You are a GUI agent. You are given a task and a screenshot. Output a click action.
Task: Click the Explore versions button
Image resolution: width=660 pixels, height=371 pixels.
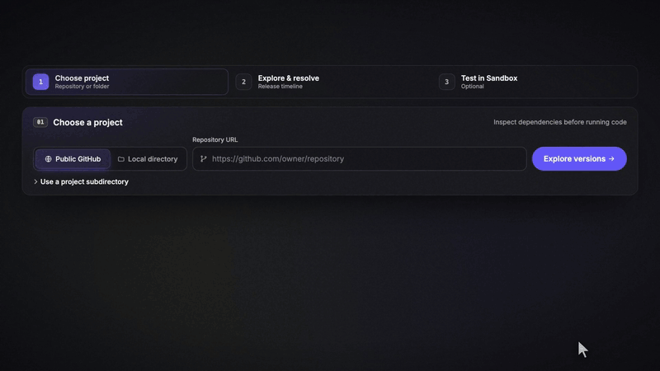(x=579, y=158)
